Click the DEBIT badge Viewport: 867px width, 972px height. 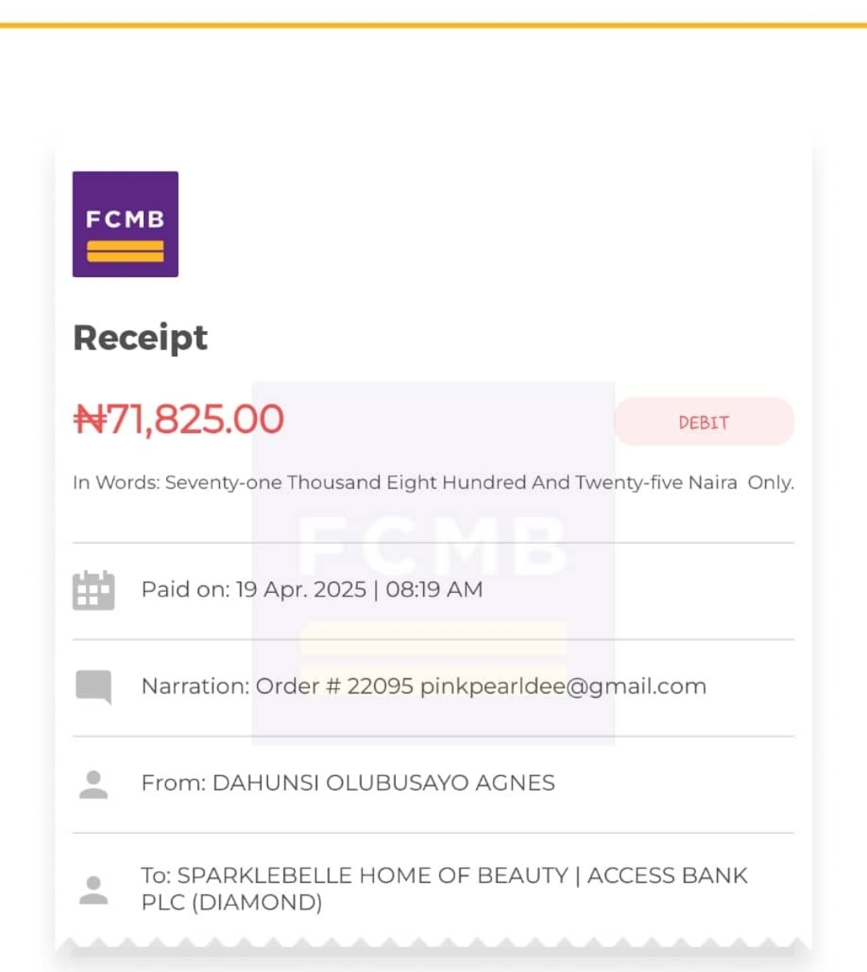coord(703,423)
